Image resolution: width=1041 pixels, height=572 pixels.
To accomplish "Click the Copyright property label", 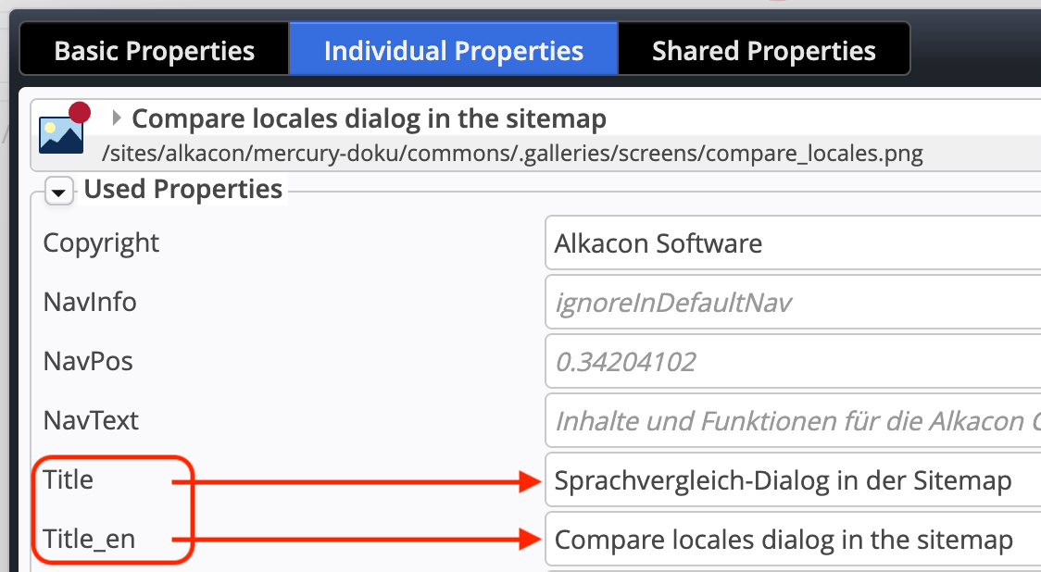I will click(101, 243).
